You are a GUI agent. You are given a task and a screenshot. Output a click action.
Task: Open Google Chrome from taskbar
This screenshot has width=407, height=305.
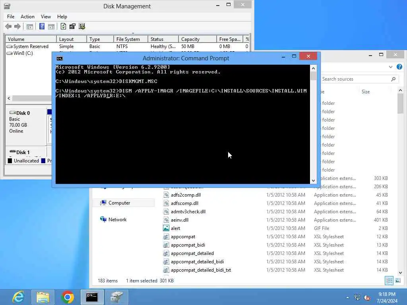pyautogui.click(x=68, y=297)
